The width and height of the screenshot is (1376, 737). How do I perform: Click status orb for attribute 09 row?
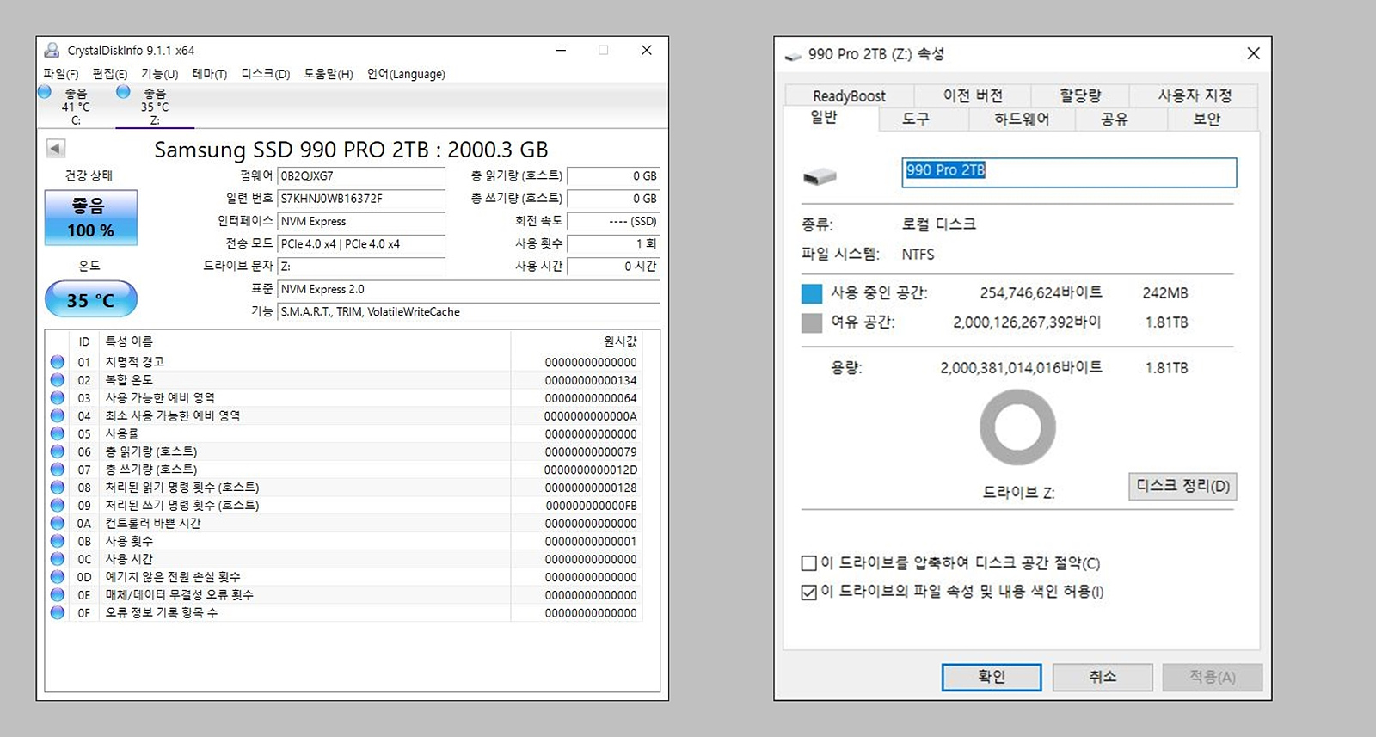click(x=58, y=505)
